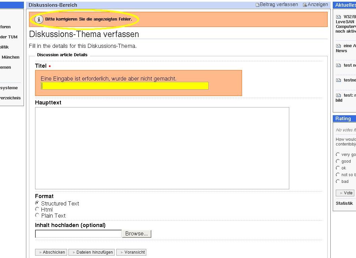The image size is (356, 258).
Task: Pick the 'bad' rating option
Action: (338, 182)
